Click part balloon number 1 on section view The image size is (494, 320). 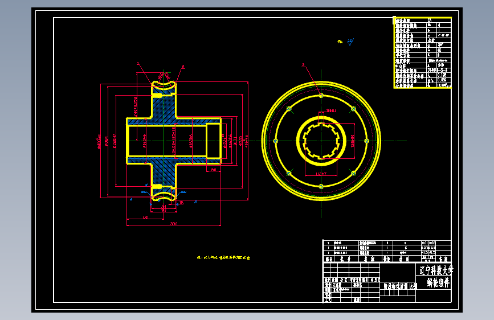(x=138, y=64)
